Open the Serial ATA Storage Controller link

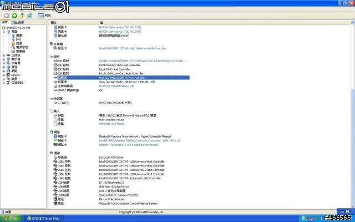143,61
